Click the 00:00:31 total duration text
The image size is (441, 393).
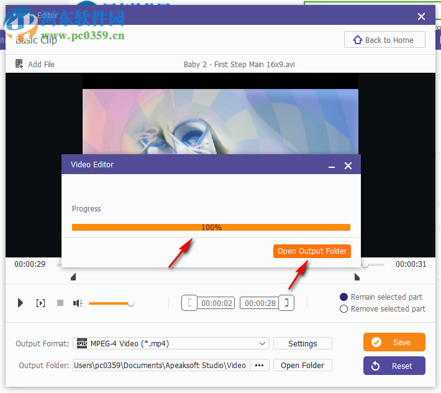tap(411, 264)
